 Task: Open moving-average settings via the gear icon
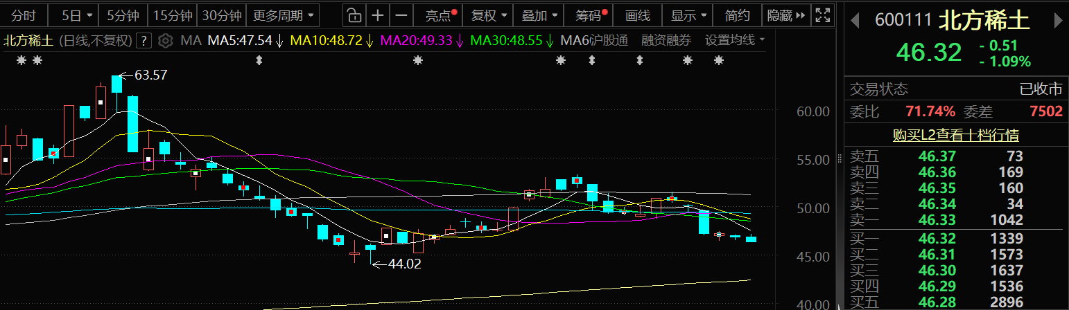pyautogui.click(x=165, y=41)
